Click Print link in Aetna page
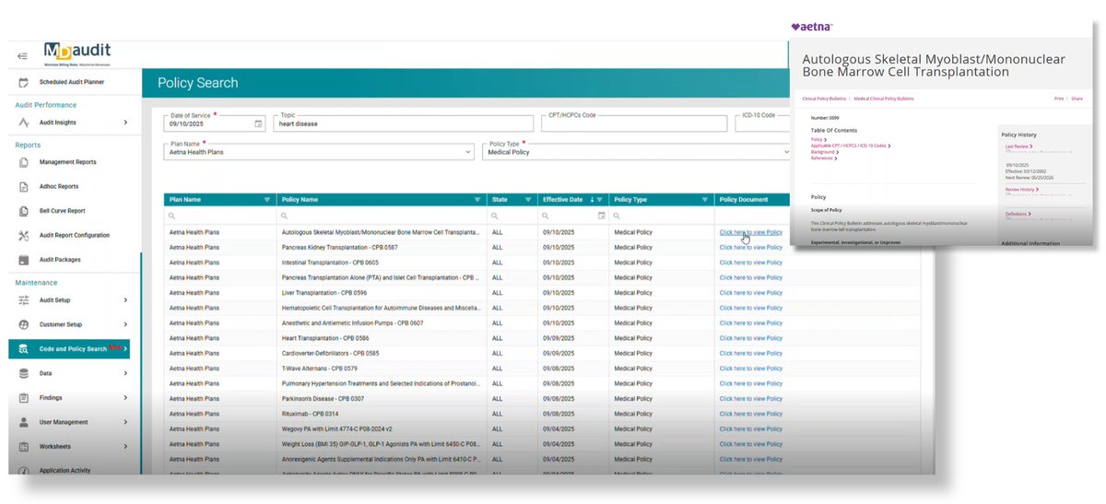 click(1059, 98)
